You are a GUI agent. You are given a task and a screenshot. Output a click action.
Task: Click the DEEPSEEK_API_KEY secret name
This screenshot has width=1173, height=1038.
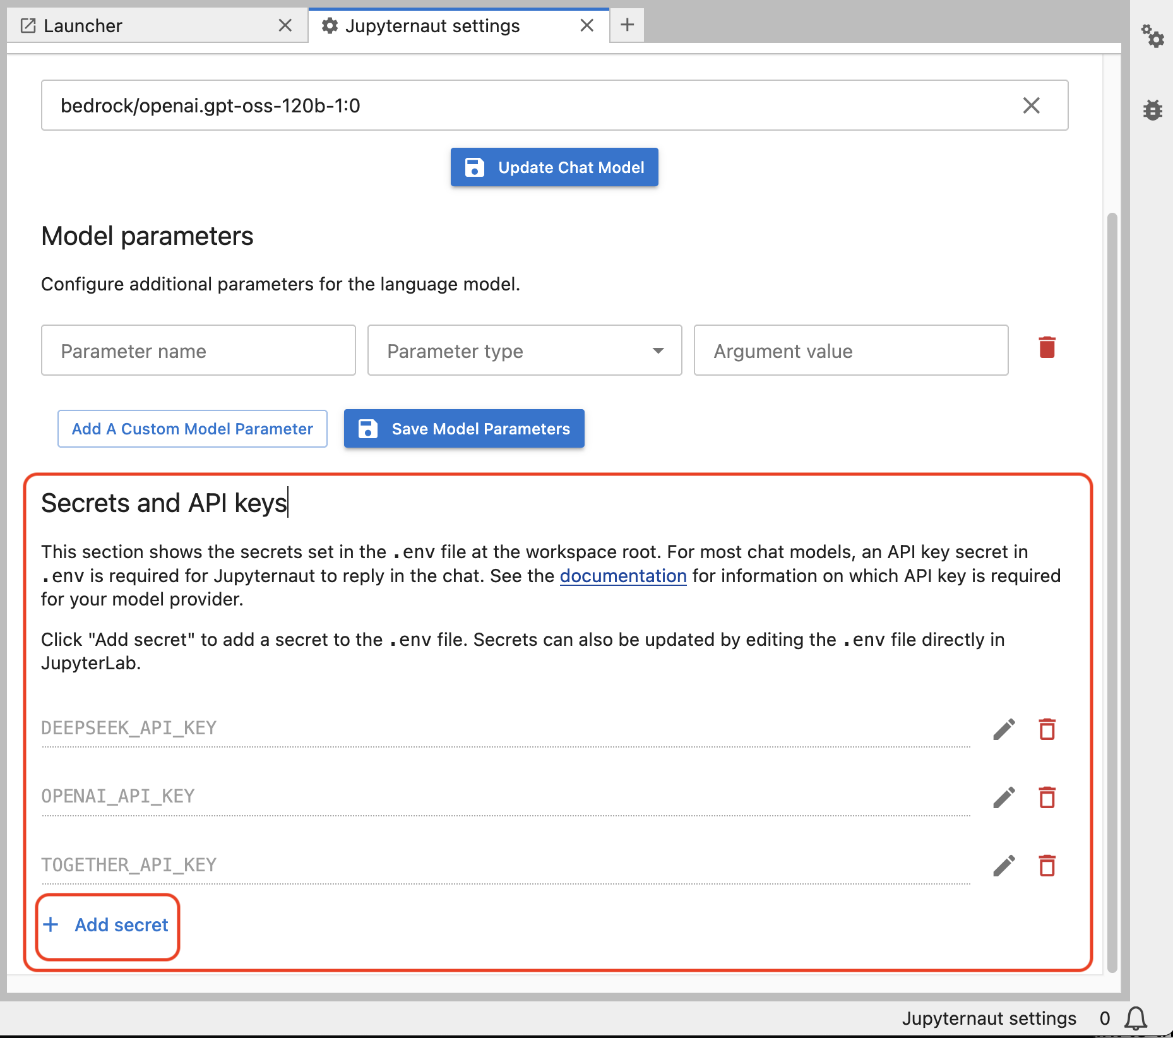pyautogui.click(x=129, y=728)
